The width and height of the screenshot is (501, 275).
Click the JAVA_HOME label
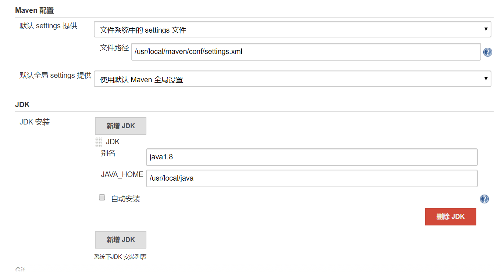point(122,175)
